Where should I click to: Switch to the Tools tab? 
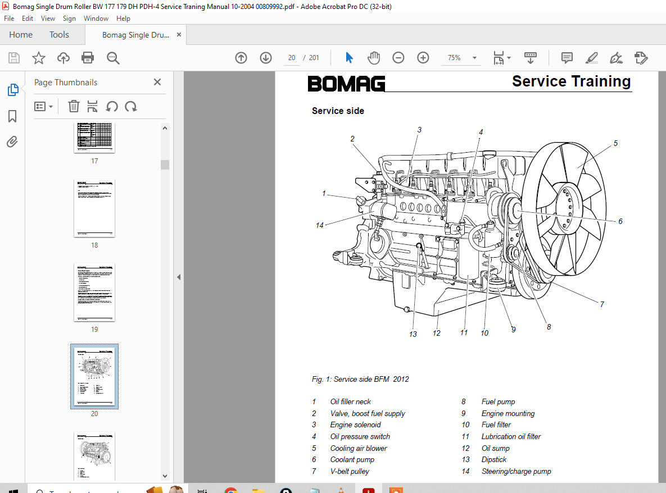click(59, 35)
